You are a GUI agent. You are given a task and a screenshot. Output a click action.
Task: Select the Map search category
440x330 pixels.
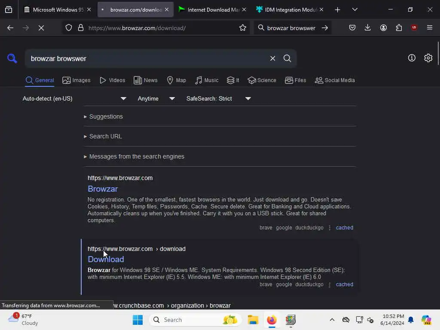[176, 80]
